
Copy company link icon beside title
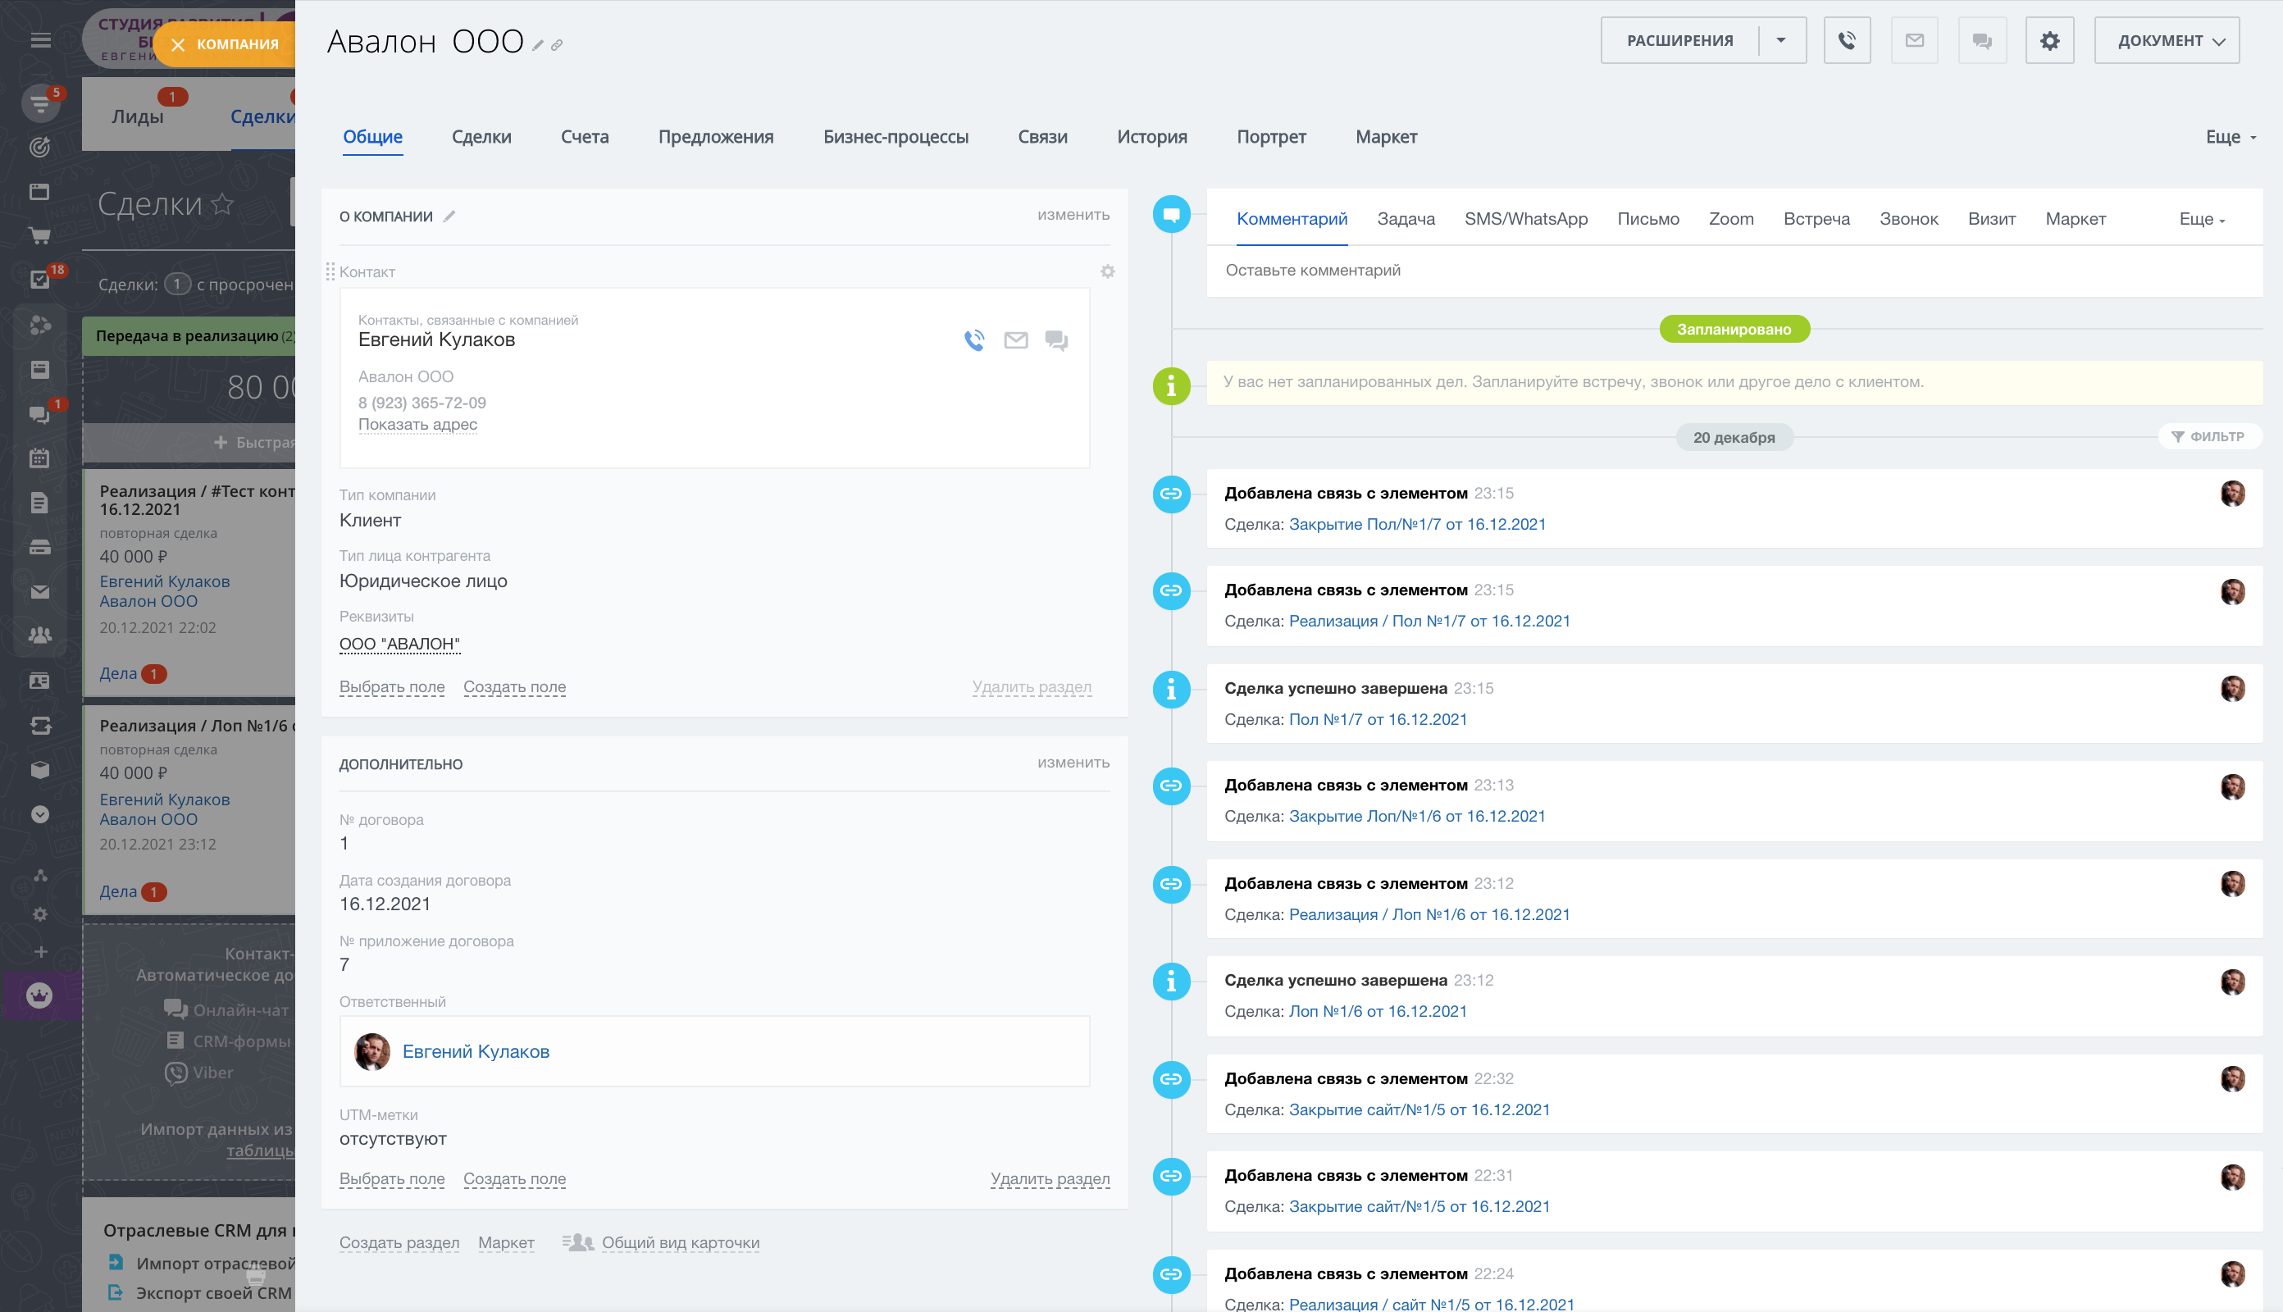point(557,45)
